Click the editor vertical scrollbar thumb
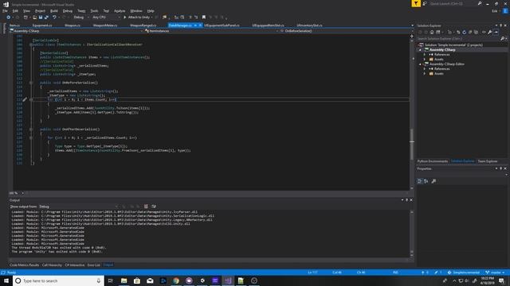Screen dimensions: 510x286 pos(412,145)
